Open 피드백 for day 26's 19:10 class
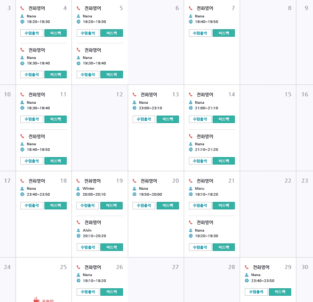 [x=111, y=292]
